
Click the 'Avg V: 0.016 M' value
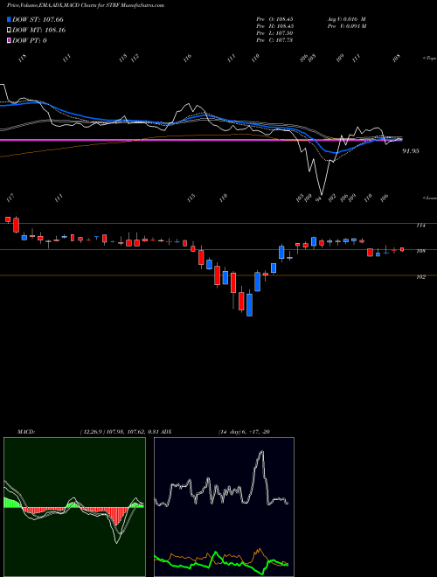[346, 19]
